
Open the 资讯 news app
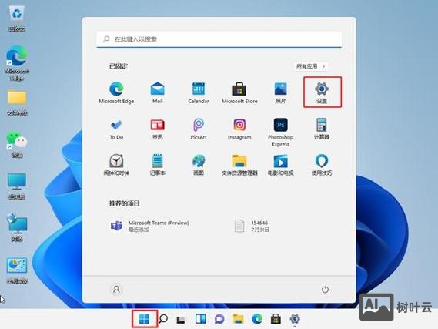click(158, 129)
